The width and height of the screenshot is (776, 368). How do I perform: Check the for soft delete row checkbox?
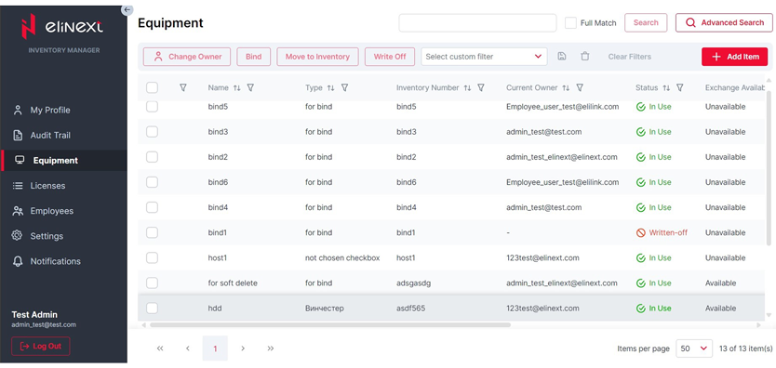click(152, 283)
